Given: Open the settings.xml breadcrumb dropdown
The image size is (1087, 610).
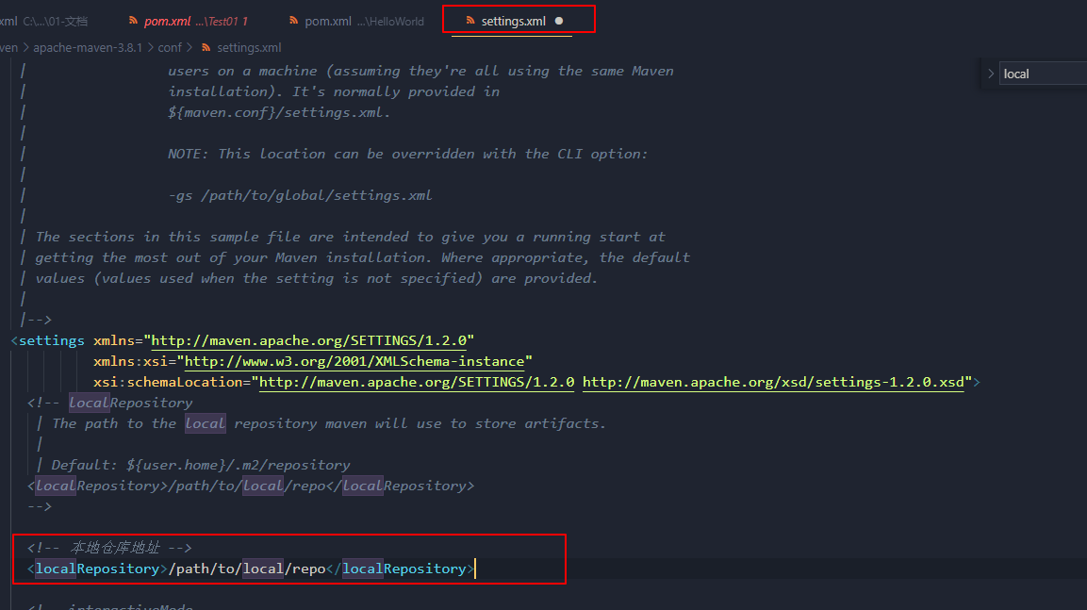Looking at the screenshot, I should click(249, 47).
